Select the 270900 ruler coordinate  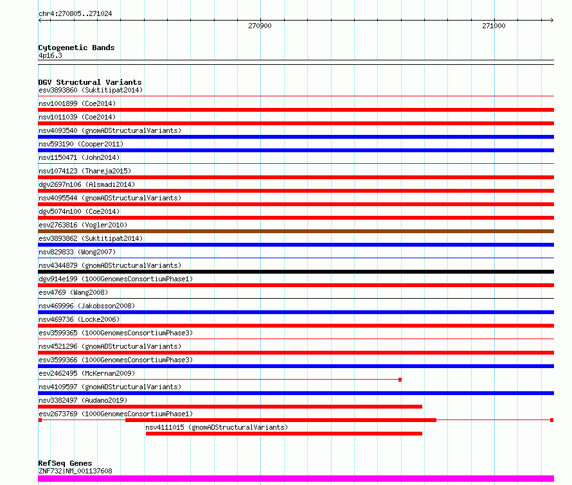[x=260, y=26]
